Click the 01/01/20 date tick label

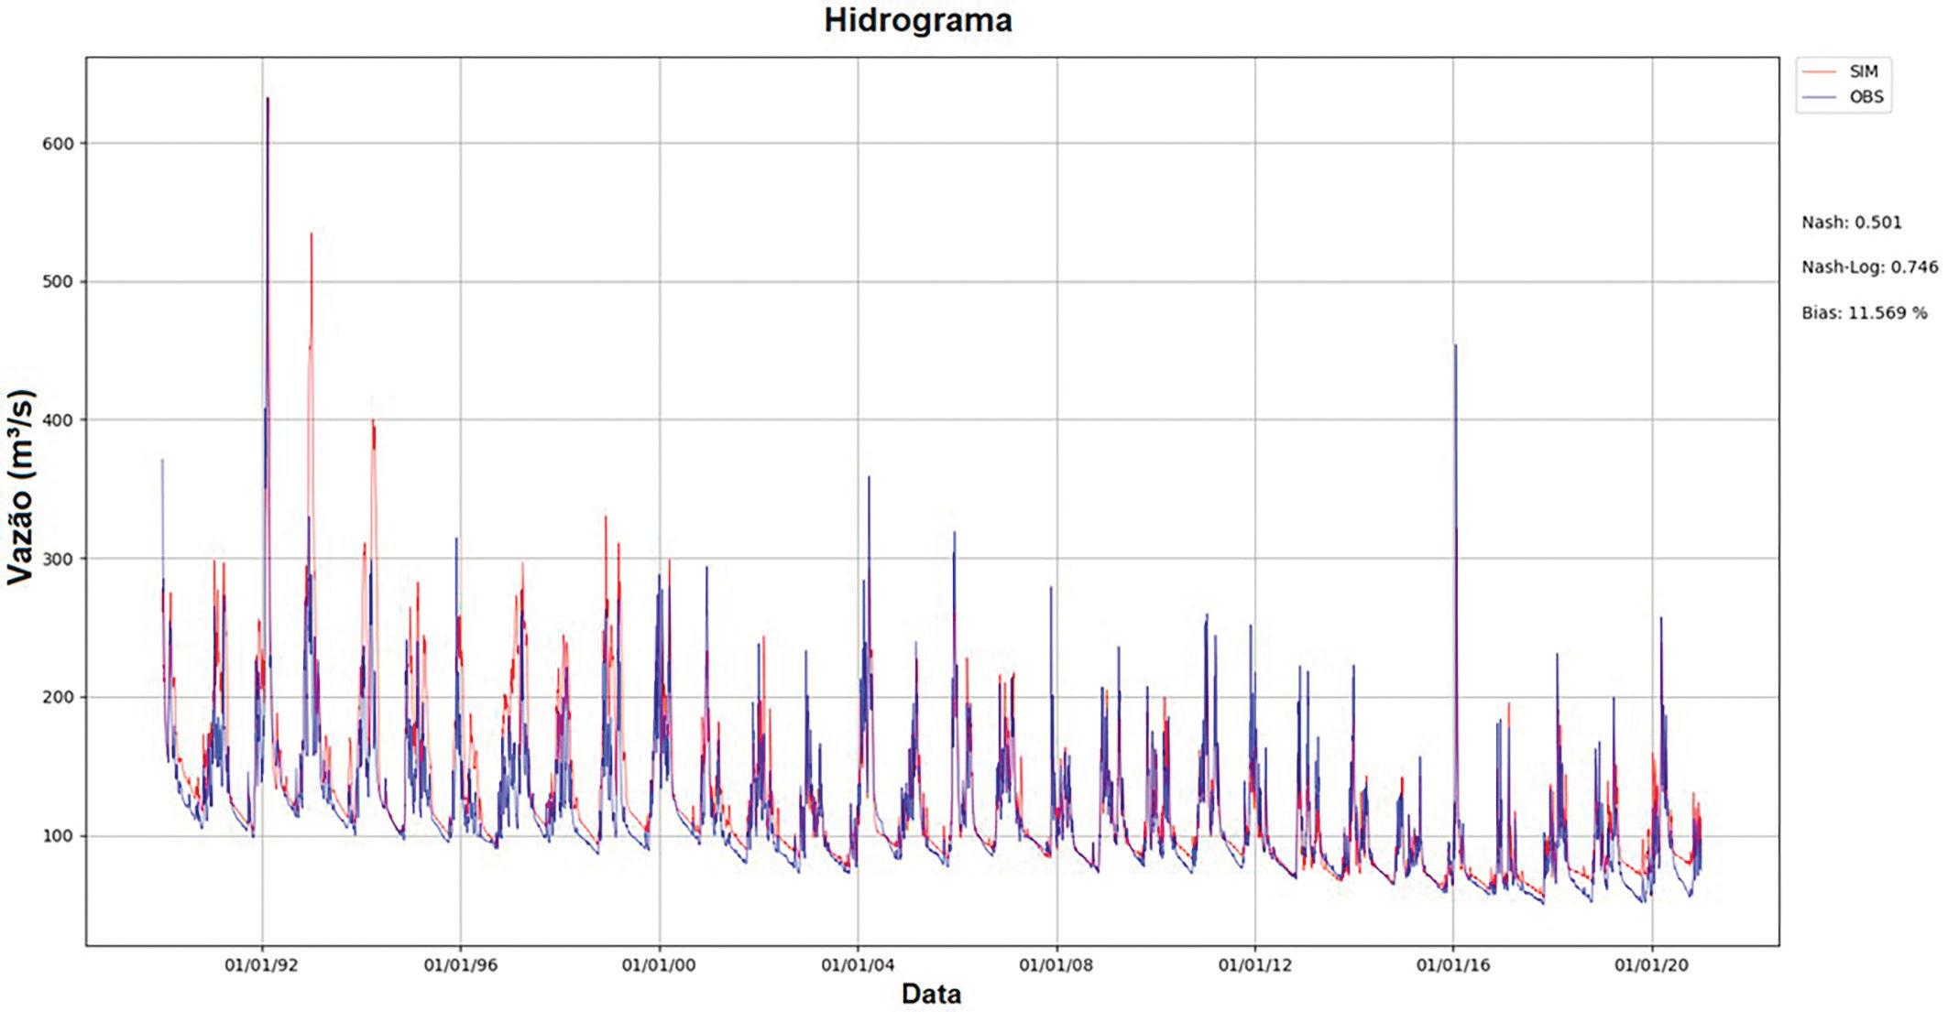click(1651, 965)
